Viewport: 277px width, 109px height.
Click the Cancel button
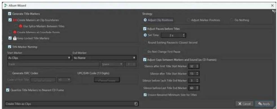(x=244, y=104)
